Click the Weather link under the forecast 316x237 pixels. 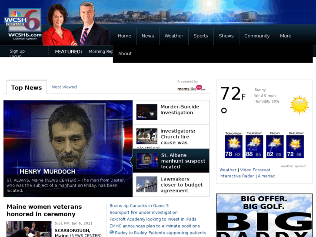(x=228, y=170)
